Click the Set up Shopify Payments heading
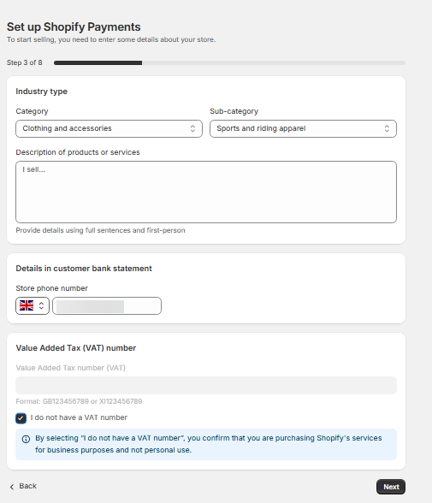The width and height of the screenshot is (432, 503). (x=74, y=27)
